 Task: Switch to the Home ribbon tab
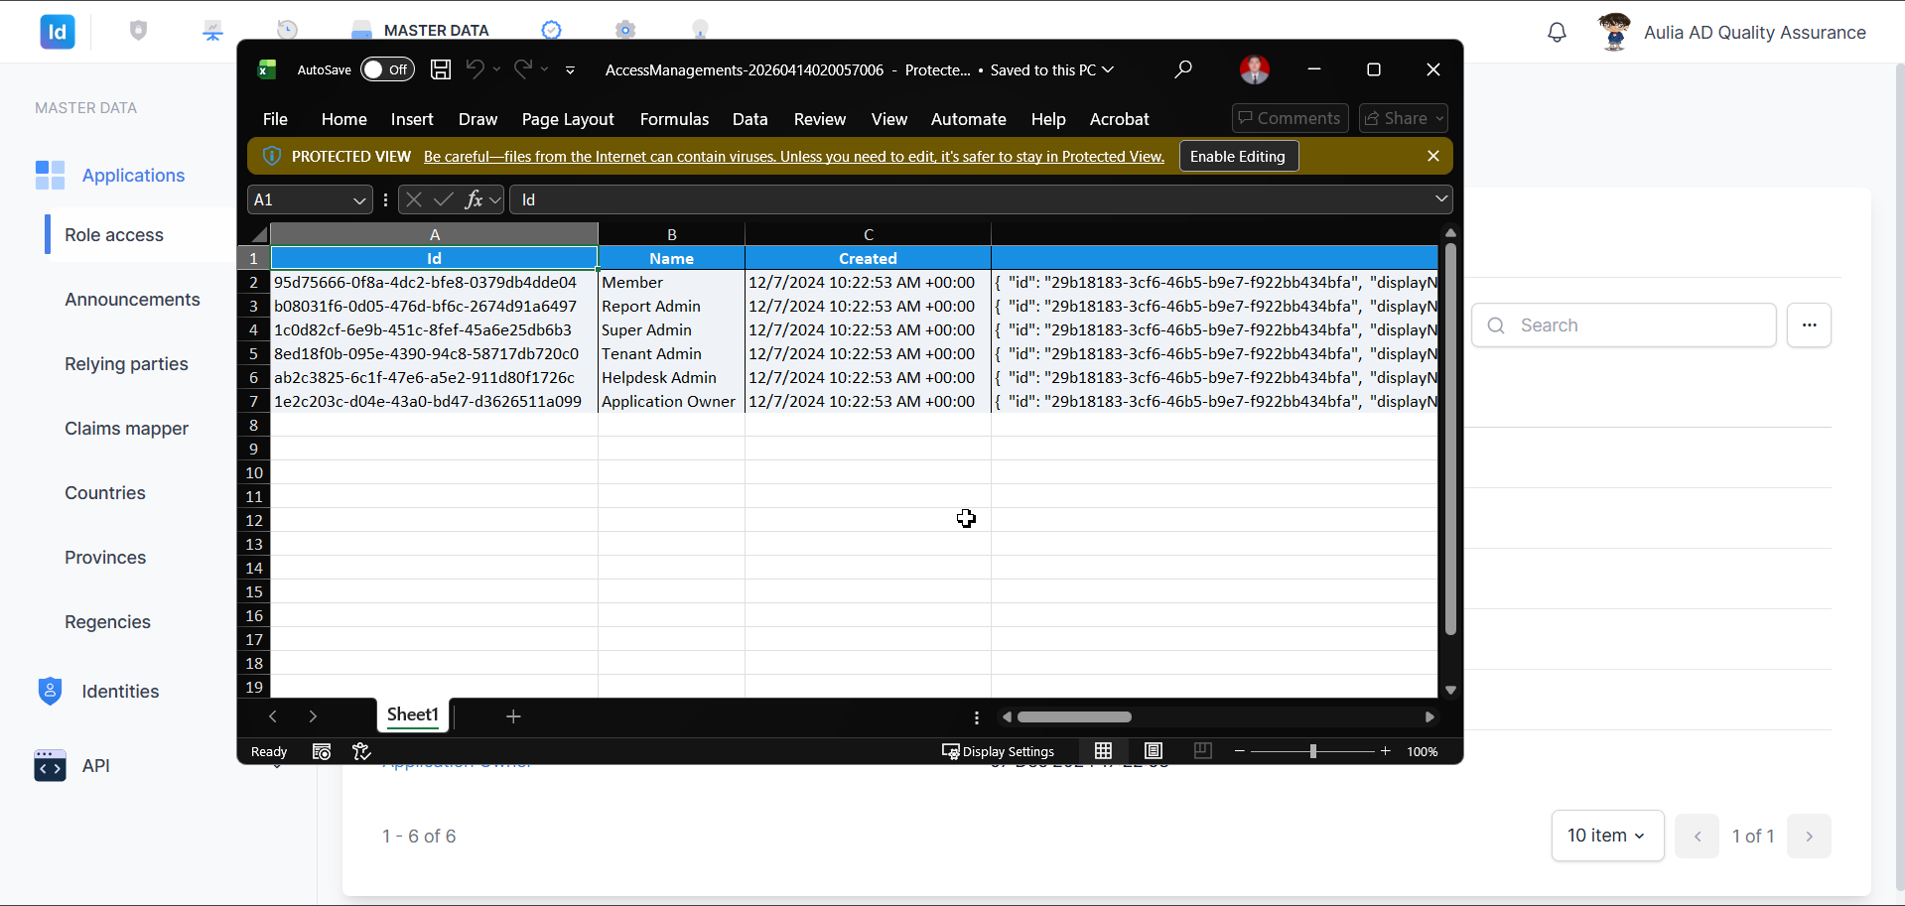point(344,119)
